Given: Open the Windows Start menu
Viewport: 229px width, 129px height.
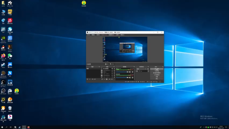Looking at the screenshot, I should (x=2, y=127).
